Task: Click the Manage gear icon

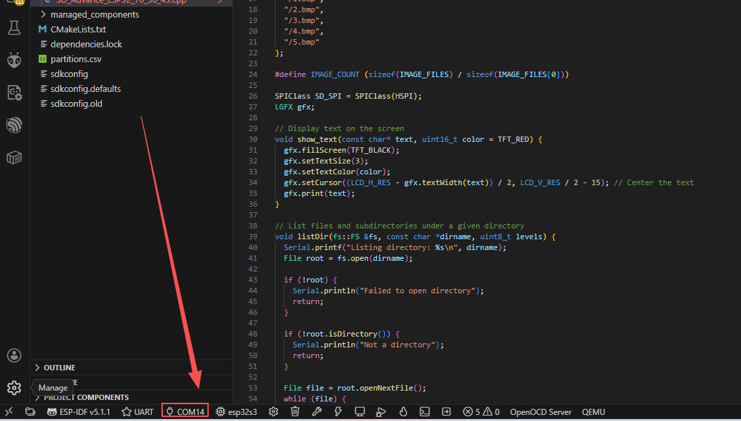Action: click(x=14, y=388)
